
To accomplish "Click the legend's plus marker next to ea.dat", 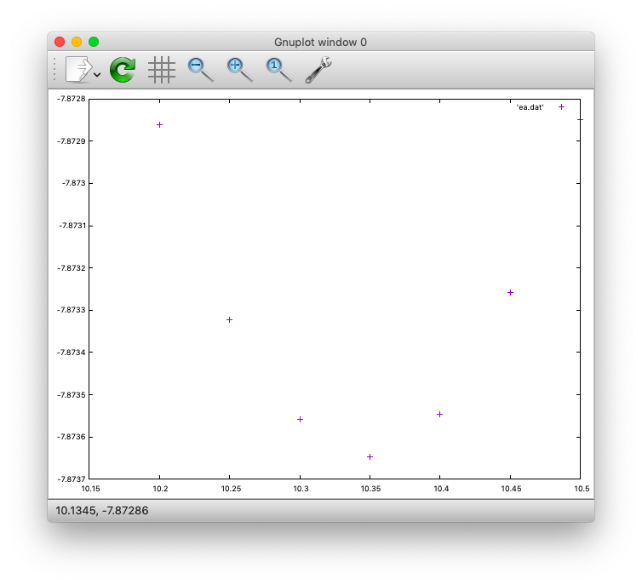I will click(x=561, y=107).
